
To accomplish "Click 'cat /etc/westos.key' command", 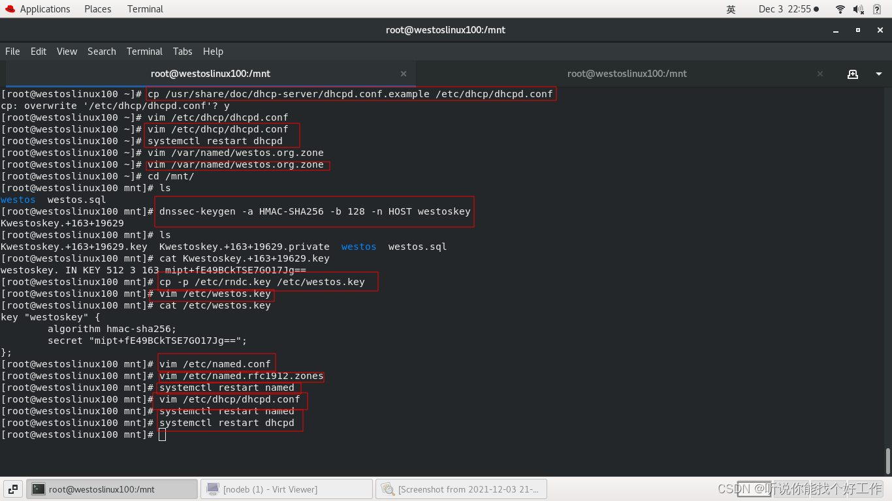I will tap(215, 305).
